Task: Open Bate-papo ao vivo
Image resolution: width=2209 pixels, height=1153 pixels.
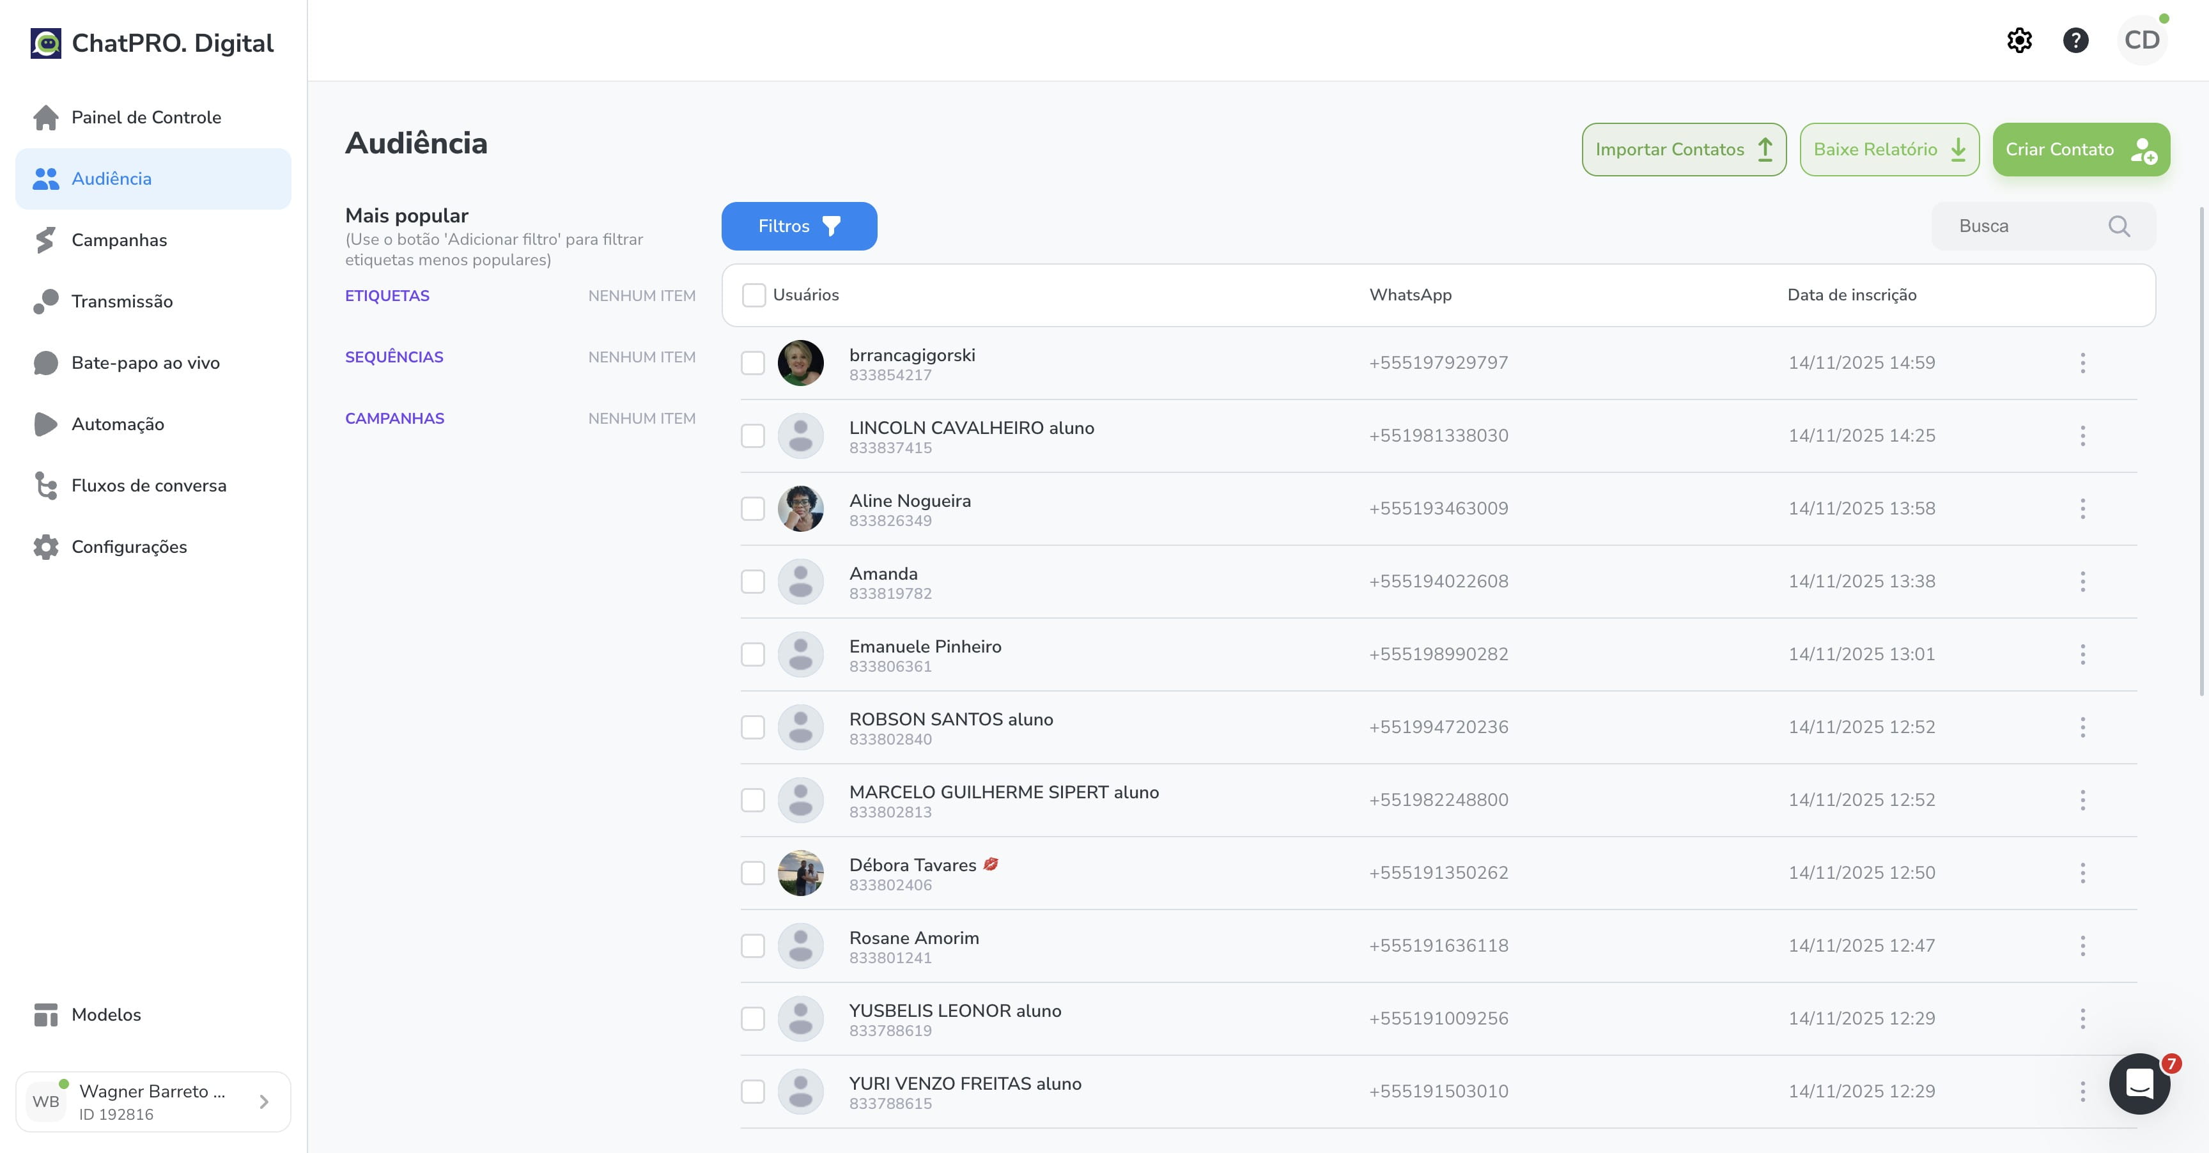Action: coord(153,362)
